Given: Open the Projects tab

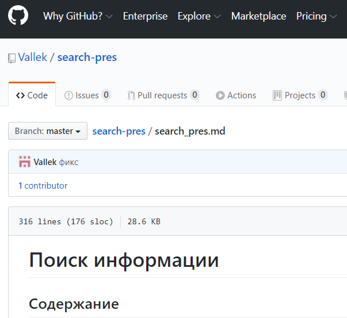Looking at the screenshot, I should pos(300,95).
